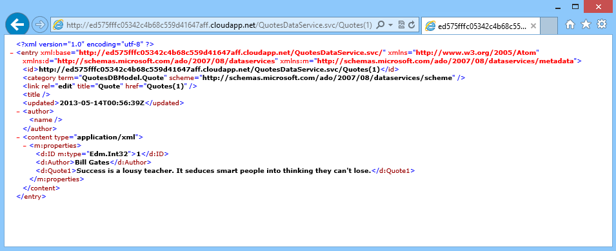Click the updated timestamp 2013-05-14T00:56:39Z
Image resolution: width=616 pixels, height=251 pixels.
[102, 103]
